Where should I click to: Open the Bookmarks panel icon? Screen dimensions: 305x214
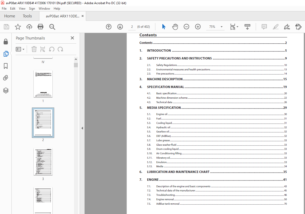click(x=6, y=66)
